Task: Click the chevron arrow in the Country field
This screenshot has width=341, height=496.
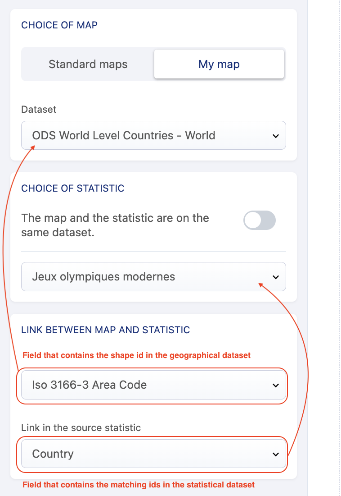Action: 276,455
